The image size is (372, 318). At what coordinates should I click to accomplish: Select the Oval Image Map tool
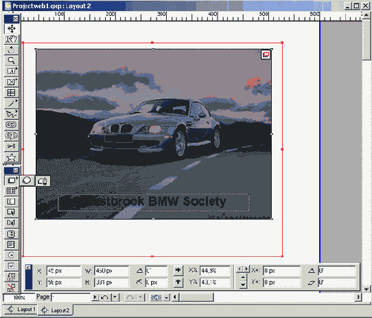(27, 181)
